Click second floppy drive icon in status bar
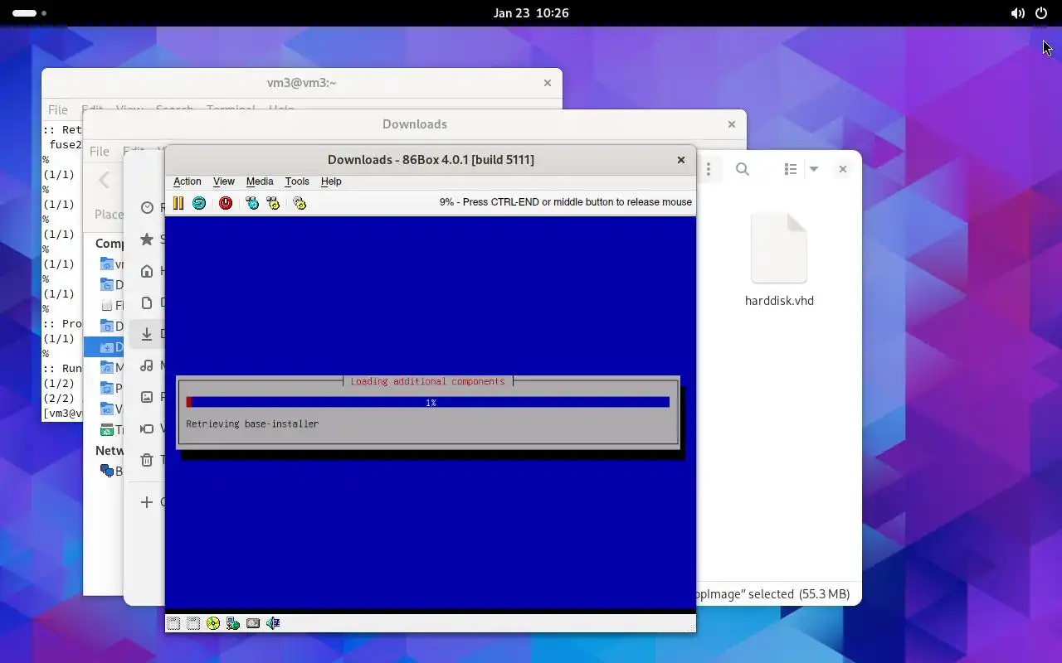The image size is (1062, 663). [x=193, y=623]
